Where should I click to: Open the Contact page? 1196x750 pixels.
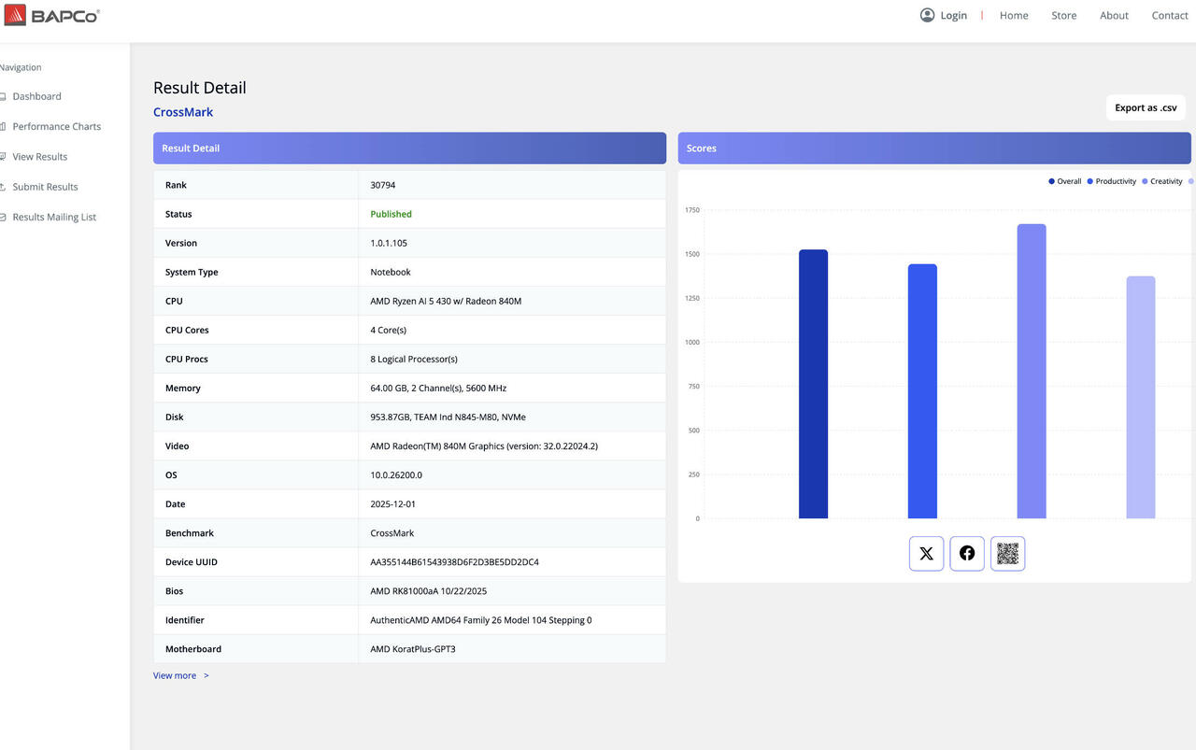tap(1169, 15)
